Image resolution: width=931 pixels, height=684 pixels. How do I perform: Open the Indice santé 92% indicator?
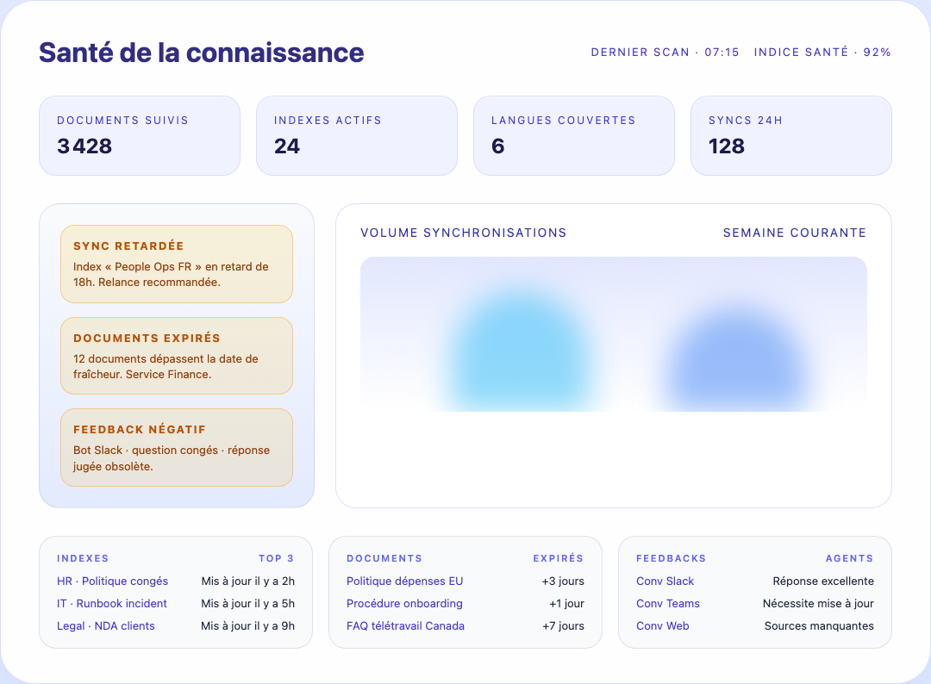point(822,52)
